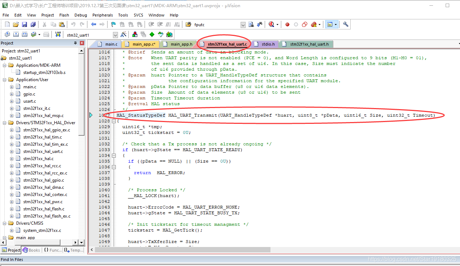This screenshot has width=460, height=266.
Task: Click the Start/Stop Debug Session icon
Action: (271, 24)
